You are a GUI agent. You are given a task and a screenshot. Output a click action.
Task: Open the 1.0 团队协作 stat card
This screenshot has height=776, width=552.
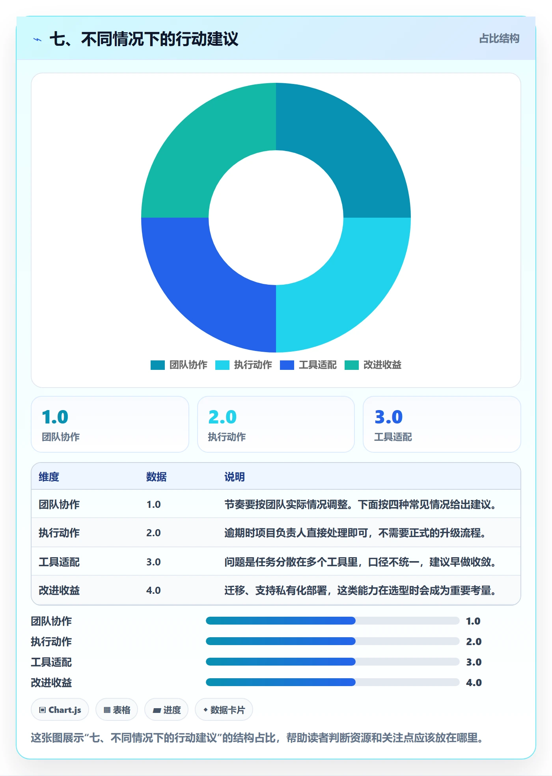pyautogui.click(x=110, y=424)
